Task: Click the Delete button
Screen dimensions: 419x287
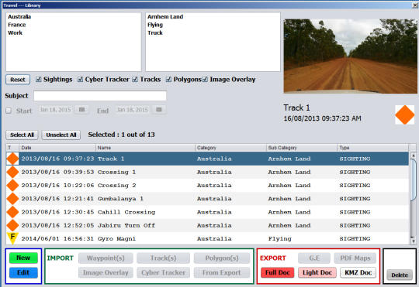Action: 400,275
